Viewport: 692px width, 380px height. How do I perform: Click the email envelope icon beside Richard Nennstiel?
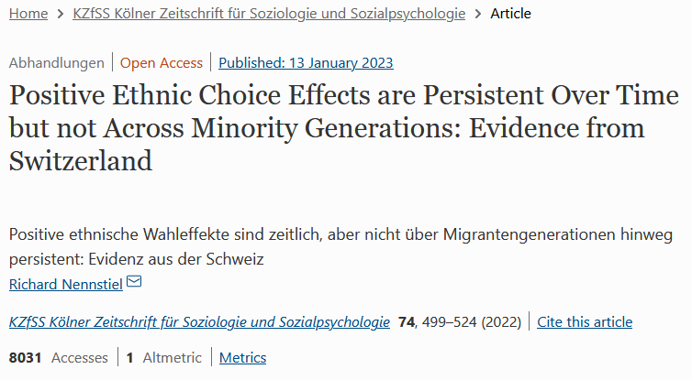(x=134, y=281)
